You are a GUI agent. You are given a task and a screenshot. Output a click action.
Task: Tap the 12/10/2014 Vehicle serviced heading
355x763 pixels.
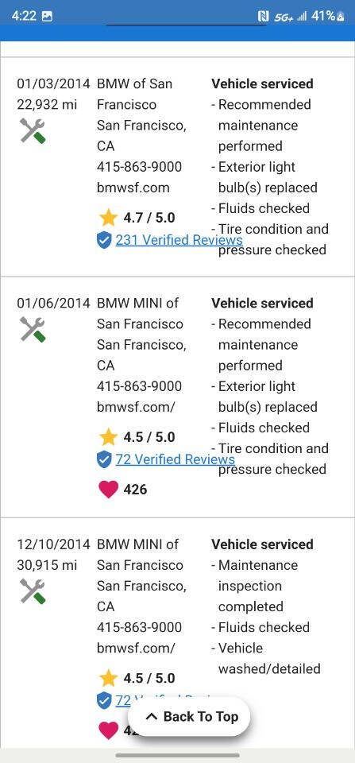tap(262, 544)
